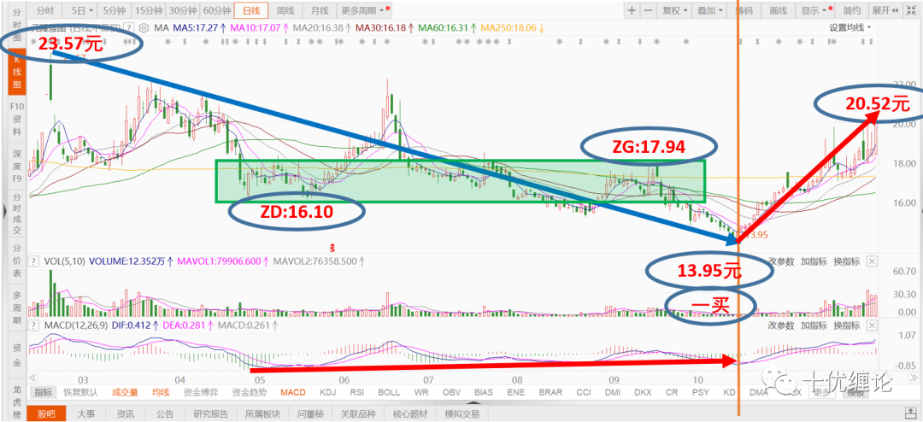
Task: Switch to the 周线 weekly period tab
Action: point(285,10)
